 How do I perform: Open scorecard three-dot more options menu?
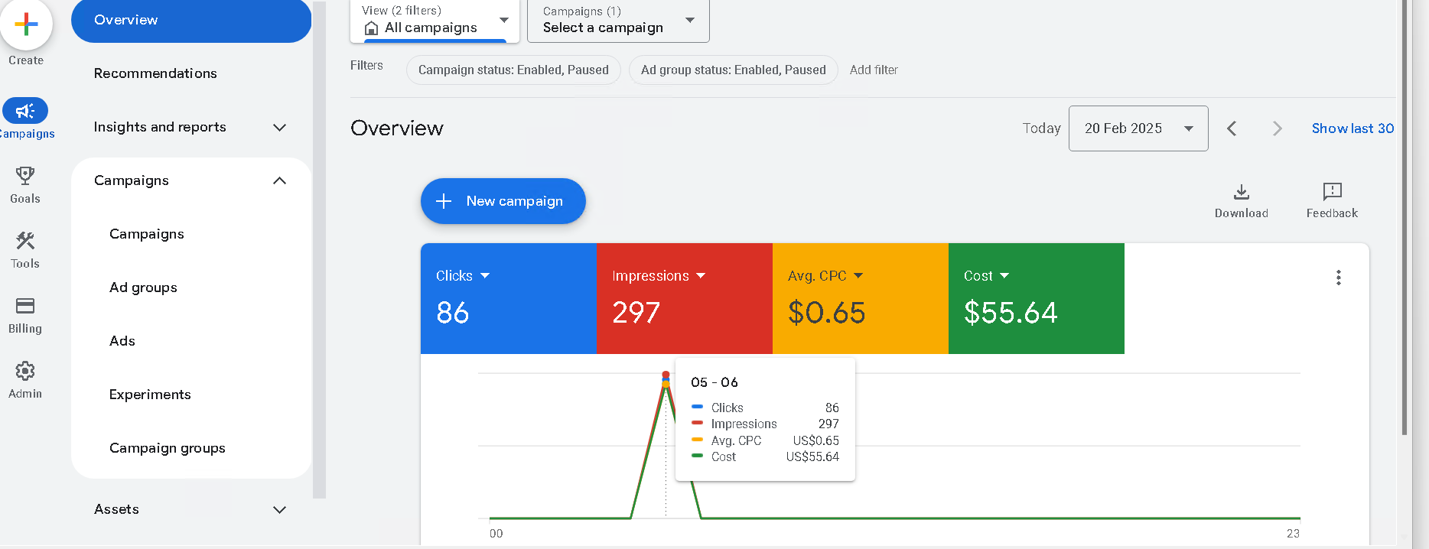[1339, 278]
